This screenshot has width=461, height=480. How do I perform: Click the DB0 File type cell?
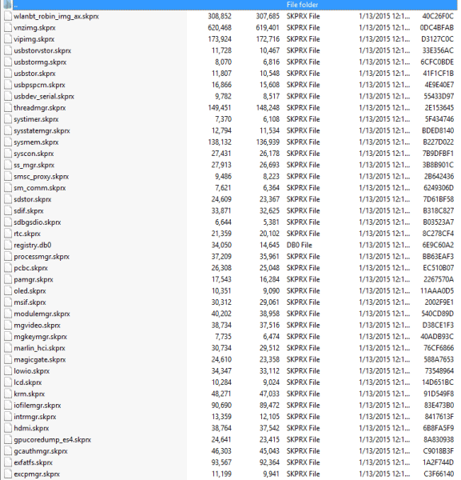pyautogui.click(x=299, y=245)
